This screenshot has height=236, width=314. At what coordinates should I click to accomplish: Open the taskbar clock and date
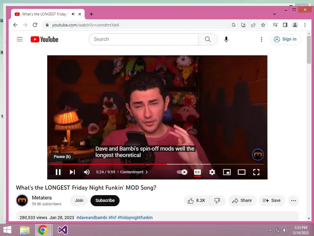point(301,230)
